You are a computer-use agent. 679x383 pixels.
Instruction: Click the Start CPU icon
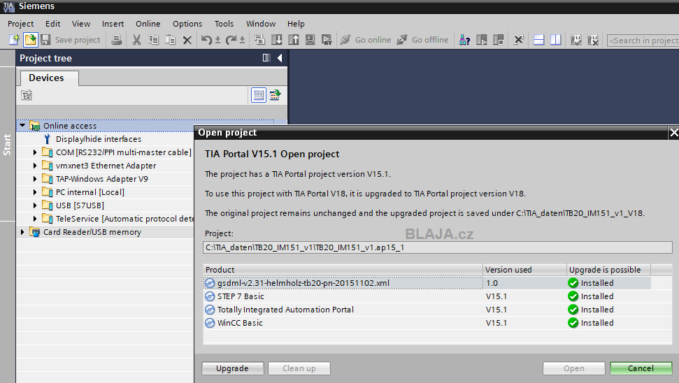(482, 40)
